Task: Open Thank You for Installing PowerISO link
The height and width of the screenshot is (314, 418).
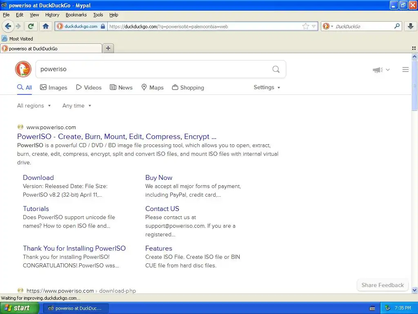Action: point(74,248)
